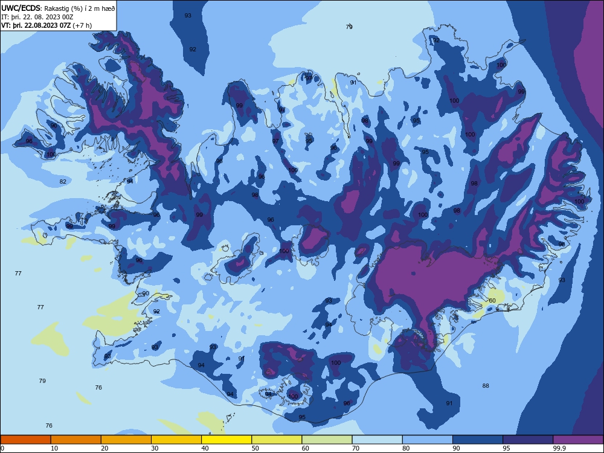Image resolution: width=604 pixels, height=453 pixels.
Task: Click the '60' value on the yellow map patch
Action: pyautogui.click(x=492, y=300)
